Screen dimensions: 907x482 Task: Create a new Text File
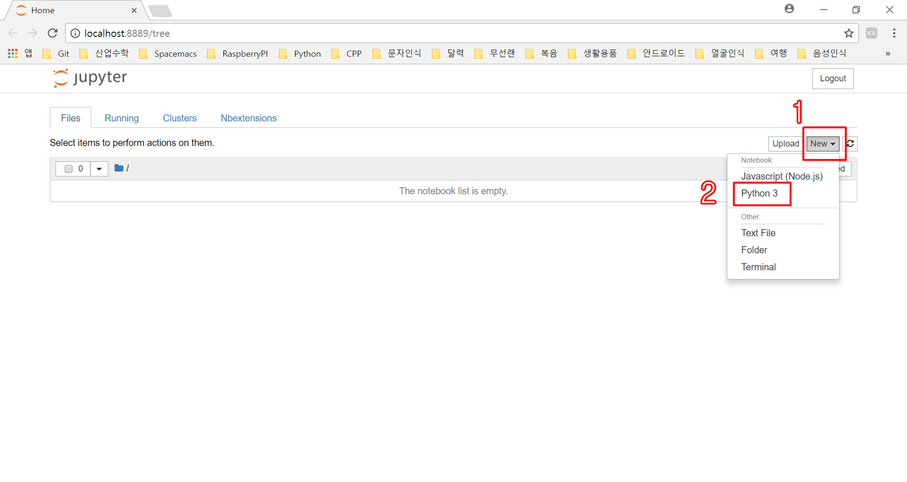pyautogui.click(x=758, y=233)
